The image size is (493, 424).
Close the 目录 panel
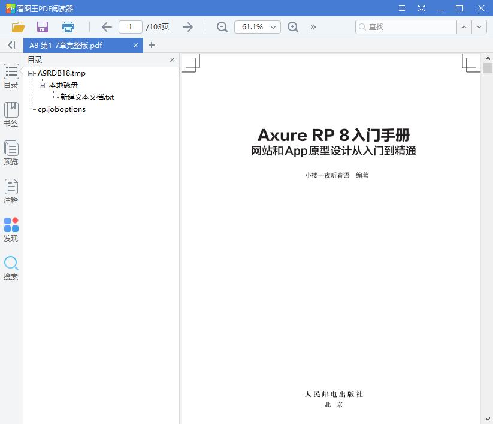coord(172,59)
